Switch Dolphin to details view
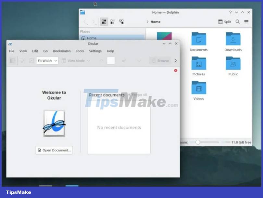263x198 pixels. click(112, 21)
